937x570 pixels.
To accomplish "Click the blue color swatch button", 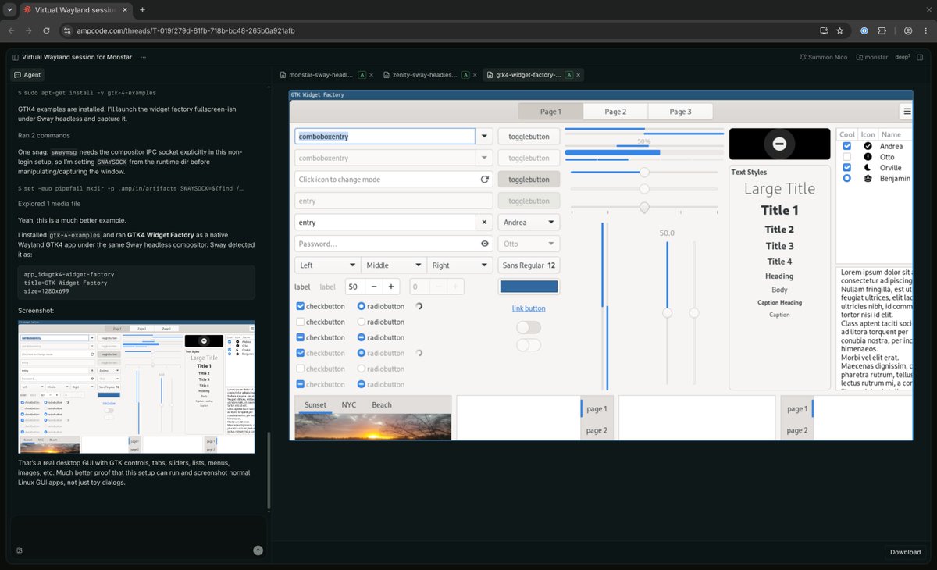I will (x=529, y=287).
